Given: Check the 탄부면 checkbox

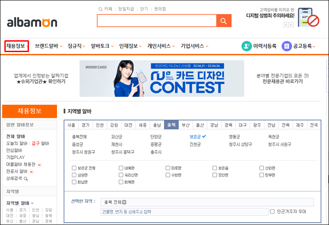Looking at the screenshot, I should click(x=261, y=175).
